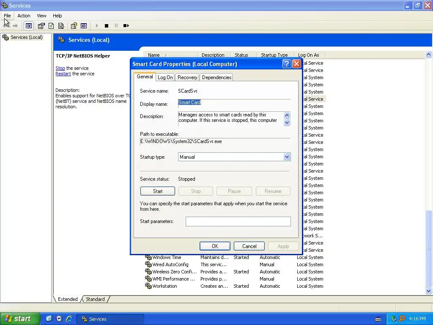Image resolution: width=433 pixels, height=325 pixels.
Task: Open the Action menu
Action: 24,16
